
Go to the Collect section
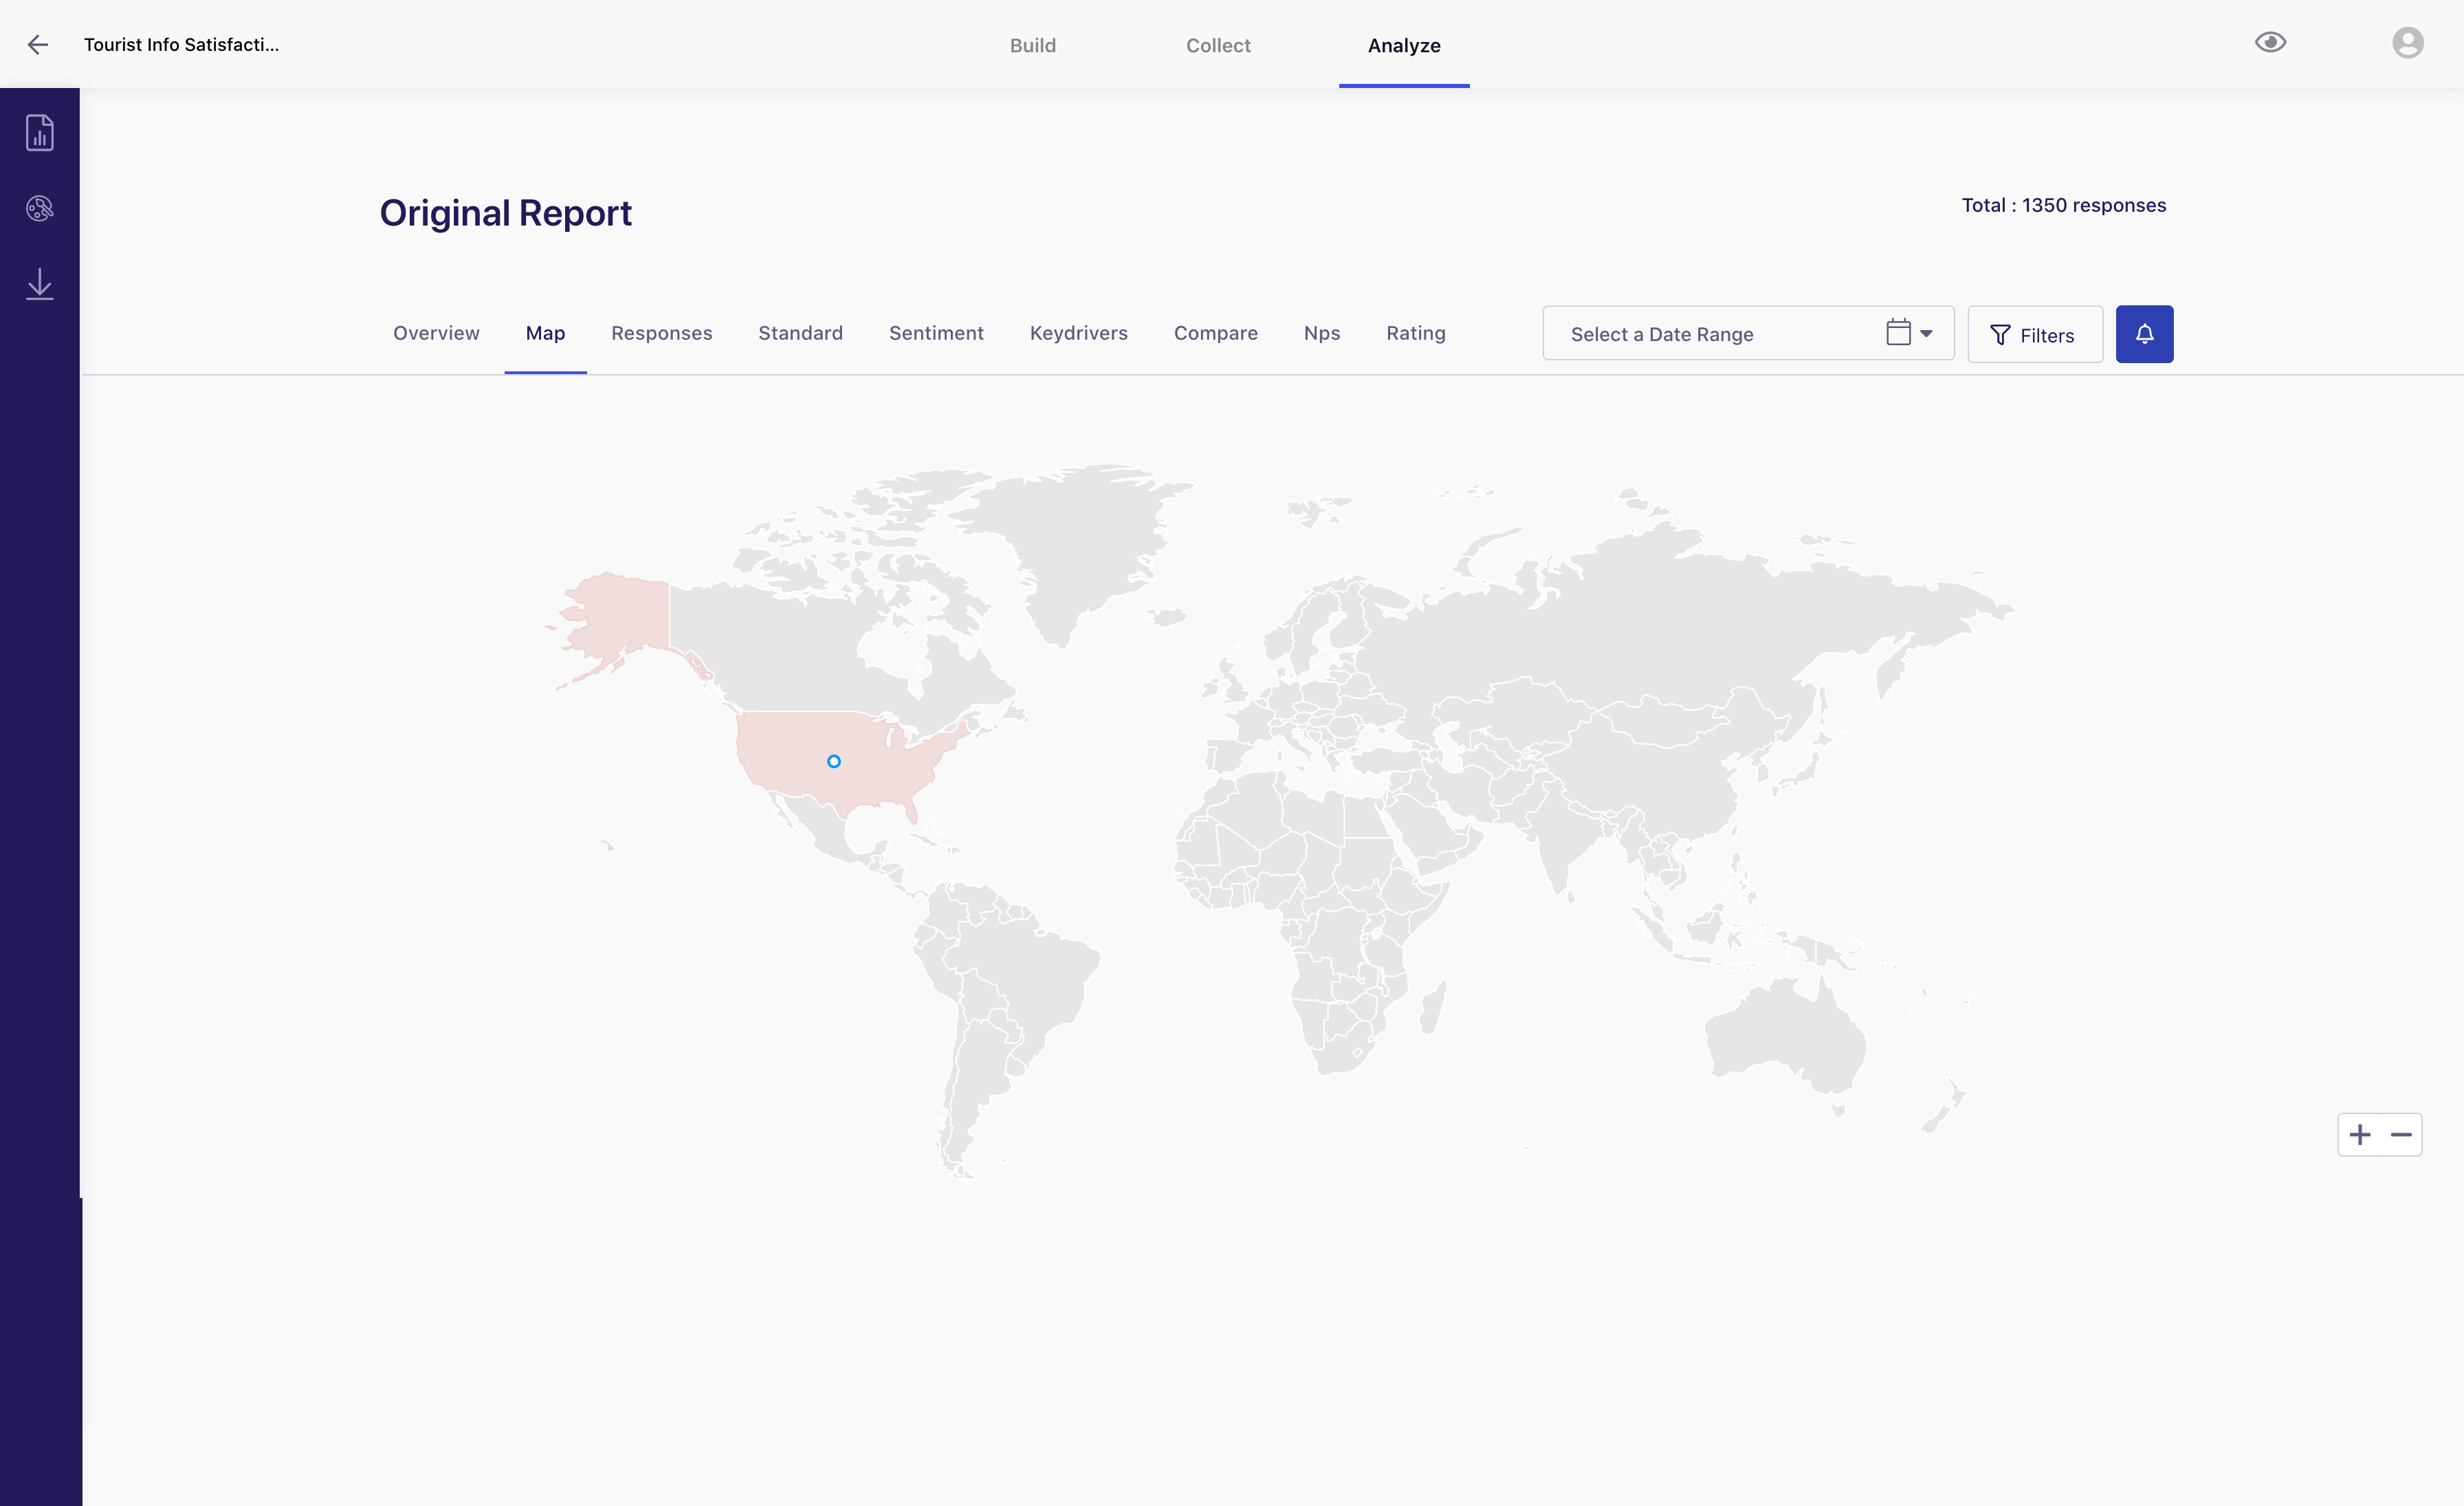(1218, 45)
